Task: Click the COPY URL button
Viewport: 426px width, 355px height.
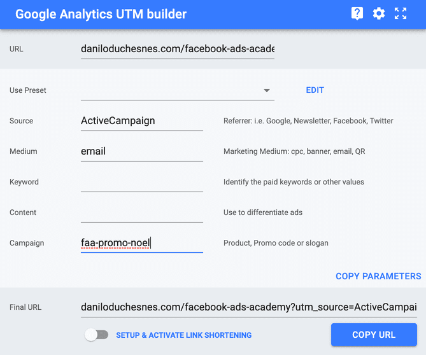Action: [x=374, y=335]
